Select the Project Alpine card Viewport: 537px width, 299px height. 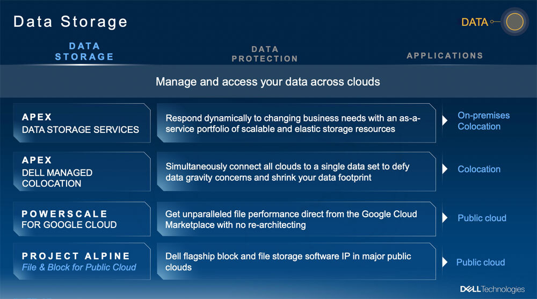pos(82,261)
